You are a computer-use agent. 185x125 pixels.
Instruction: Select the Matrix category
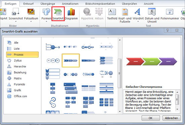point(22,78)
